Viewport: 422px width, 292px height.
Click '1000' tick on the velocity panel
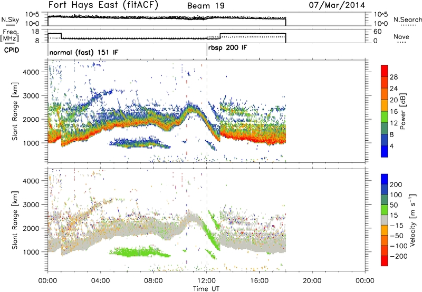31,252
